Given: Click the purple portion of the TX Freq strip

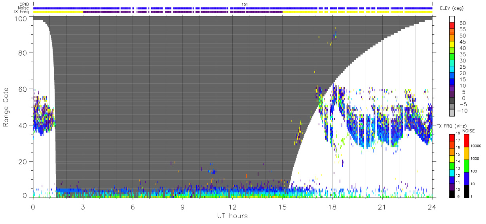Looking at the screenshot, I should point(182,12).
